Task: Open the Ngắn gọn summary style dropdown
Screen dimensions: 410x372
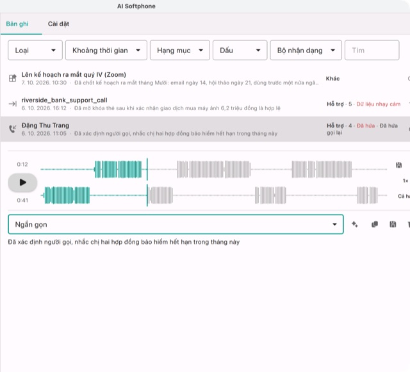Action: pyautogui.click(x=176, y=224)
